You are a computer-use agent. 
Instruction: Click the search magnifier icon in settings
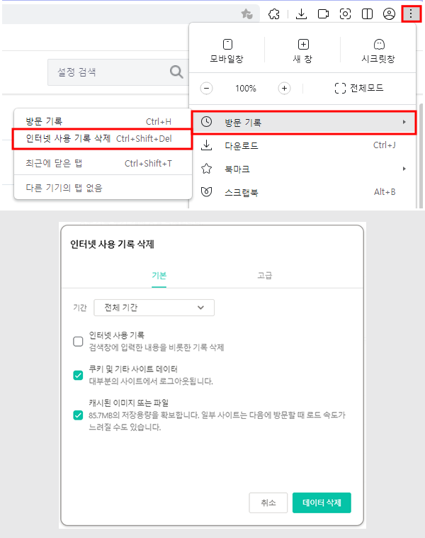(176, 72)
